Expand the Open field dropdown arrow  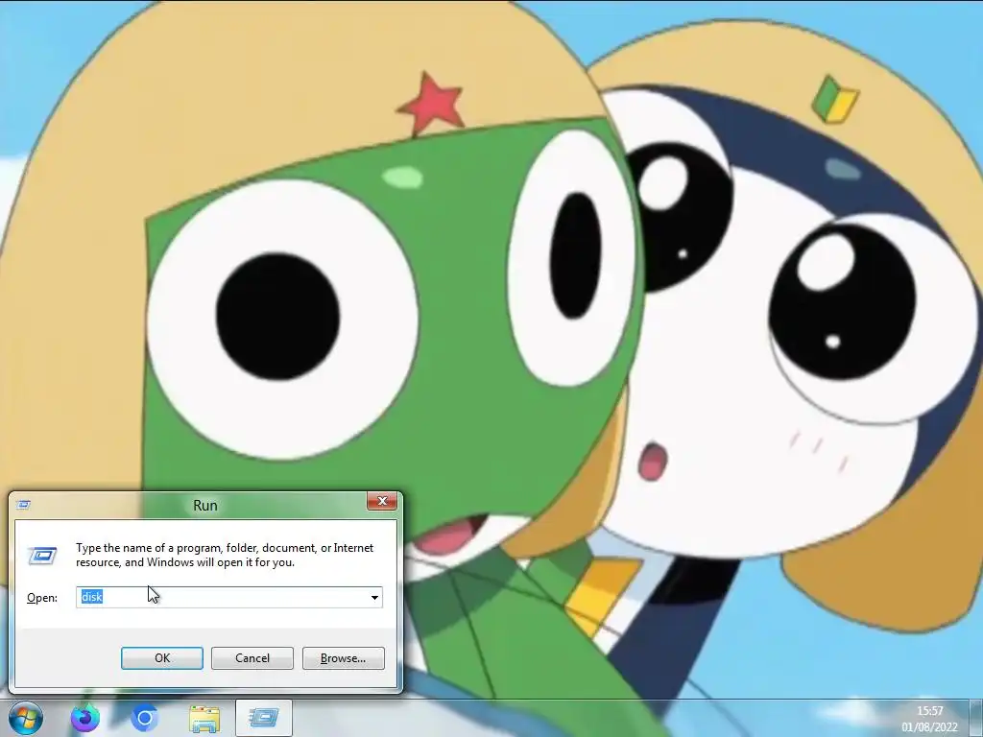coord(374,597)
